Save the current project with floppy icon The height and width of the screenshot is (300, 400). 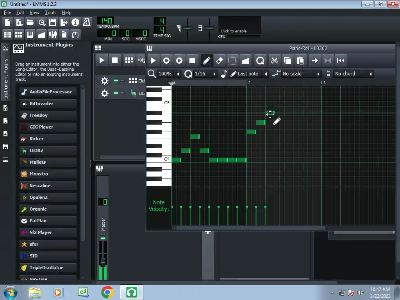click(53, 22)
